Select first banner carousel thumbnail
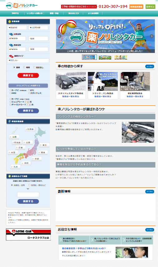This screenshot has height=267, width=158. tap(89, 57)
